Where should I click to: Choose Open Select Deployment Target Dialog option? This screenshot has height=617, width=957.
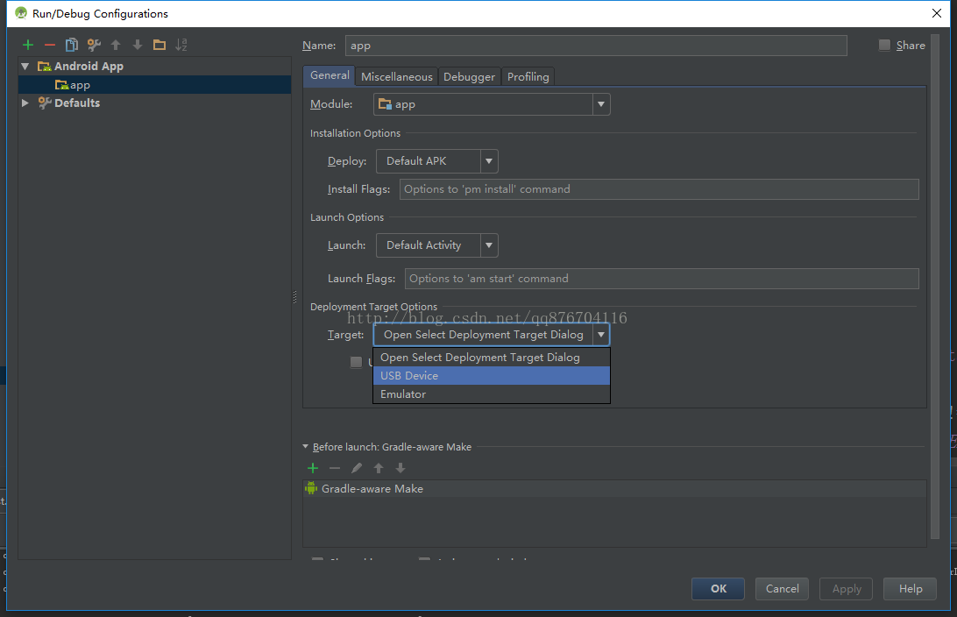tap(492, 357)
